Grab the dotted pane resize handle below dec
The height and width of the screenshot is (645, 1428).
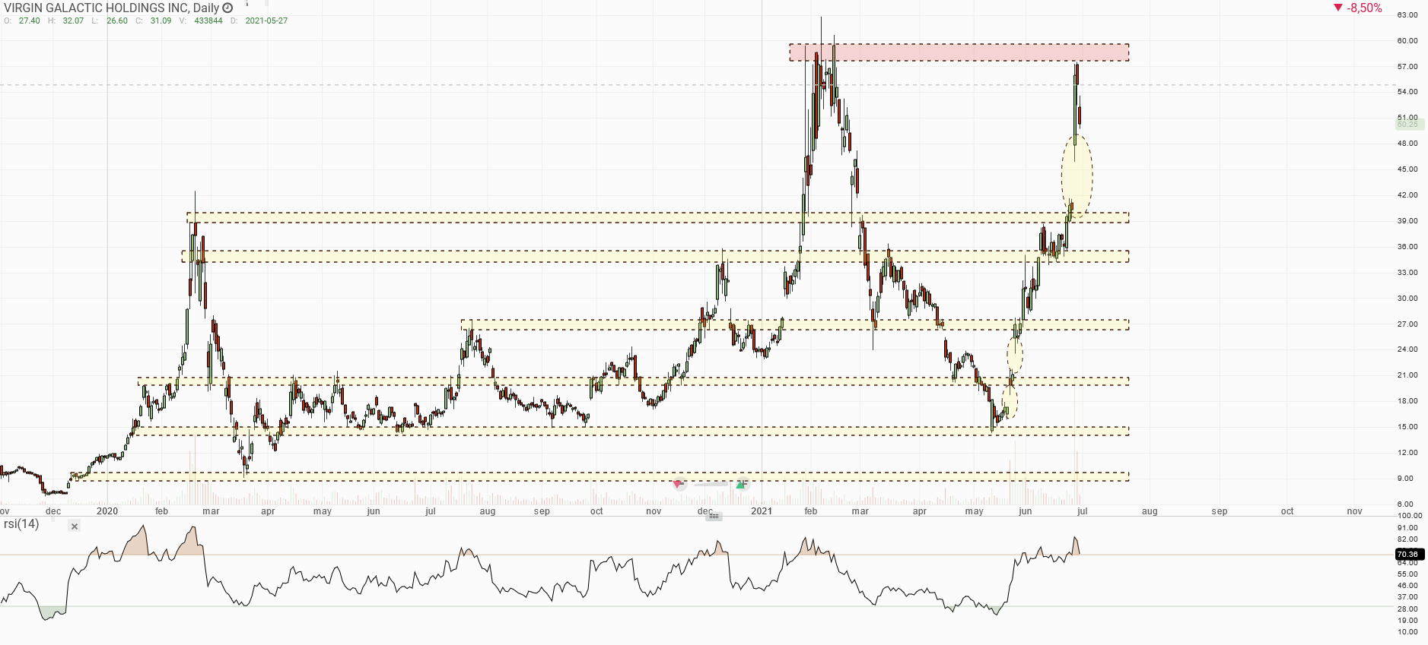[x=714, y=517]
